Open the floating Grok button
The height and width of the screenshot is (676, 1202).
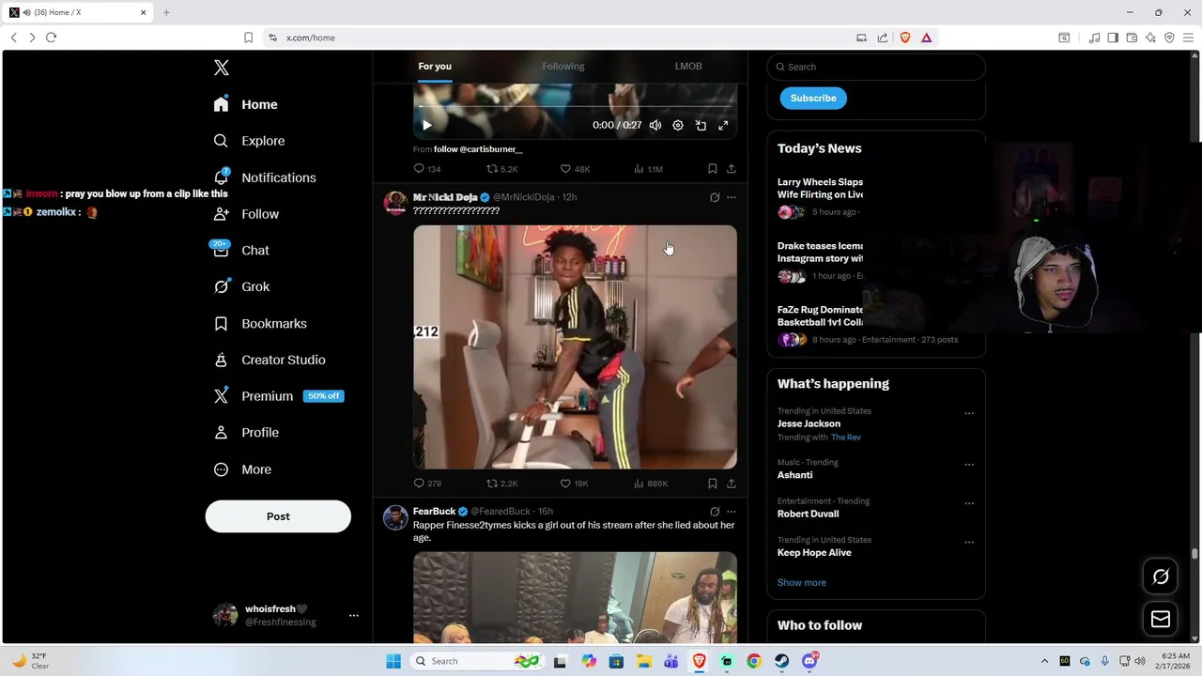point(1161,576)
